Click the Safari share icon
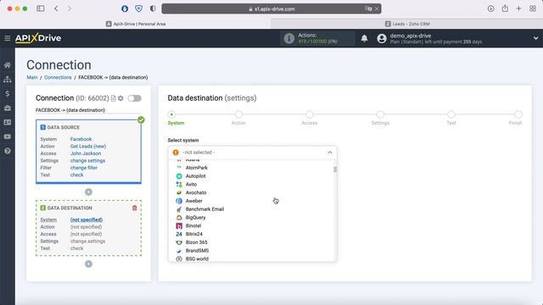543x305 pixels. tap(505, 8)
